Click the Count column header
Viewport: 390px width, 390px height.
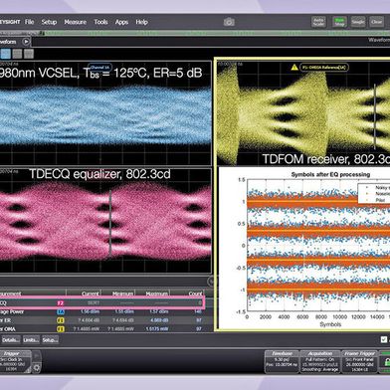[x=195, y=293]
